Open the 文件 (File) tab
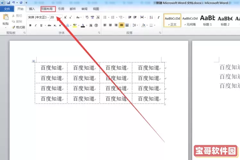This screenshot has height=160, width=240. click(x=7, y=9)
